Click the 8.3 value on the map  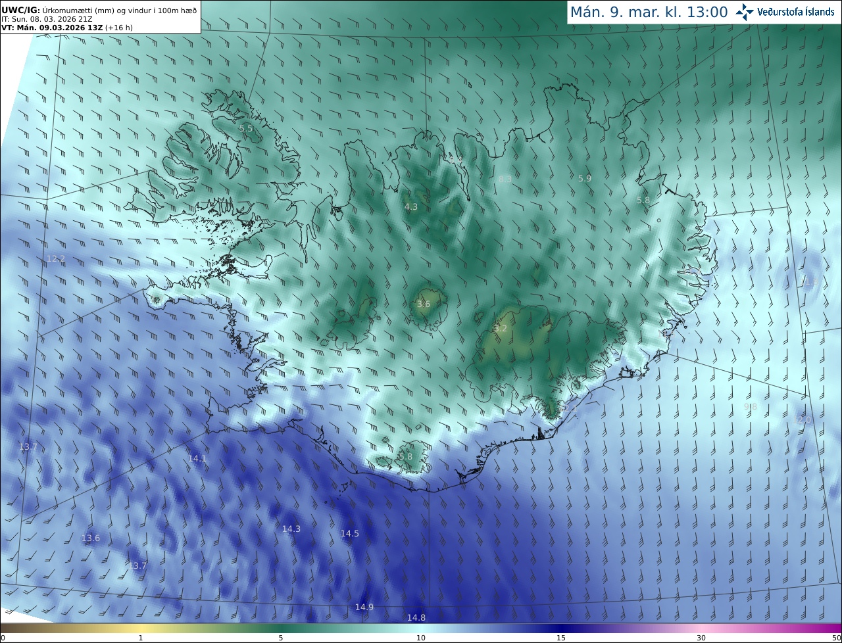coord(505,179)
